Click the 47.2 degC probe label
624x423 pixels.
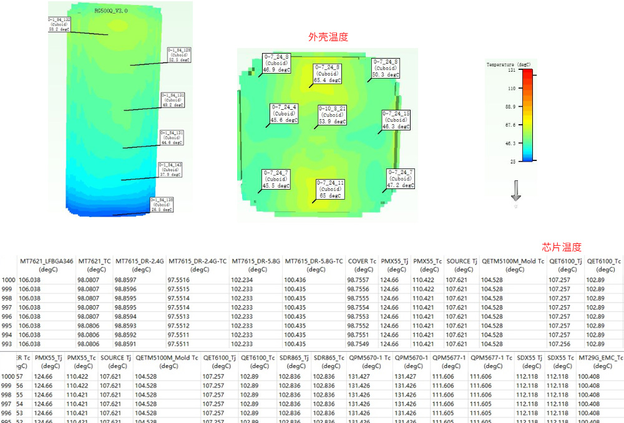(x=401, y=179)
